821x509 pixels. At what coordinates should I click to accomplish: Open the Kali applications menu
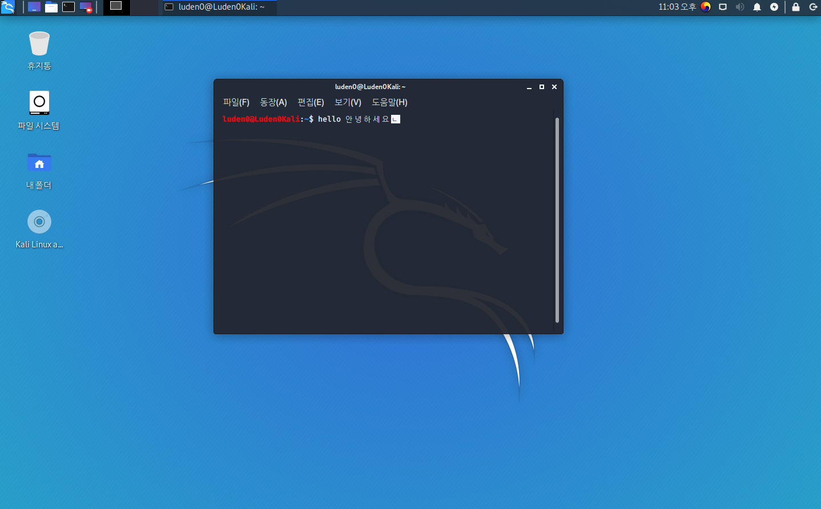[x=7, y=7]
